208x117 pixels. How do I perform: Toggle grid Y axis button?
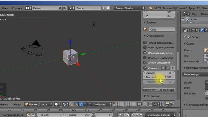(x=168, y=68)
